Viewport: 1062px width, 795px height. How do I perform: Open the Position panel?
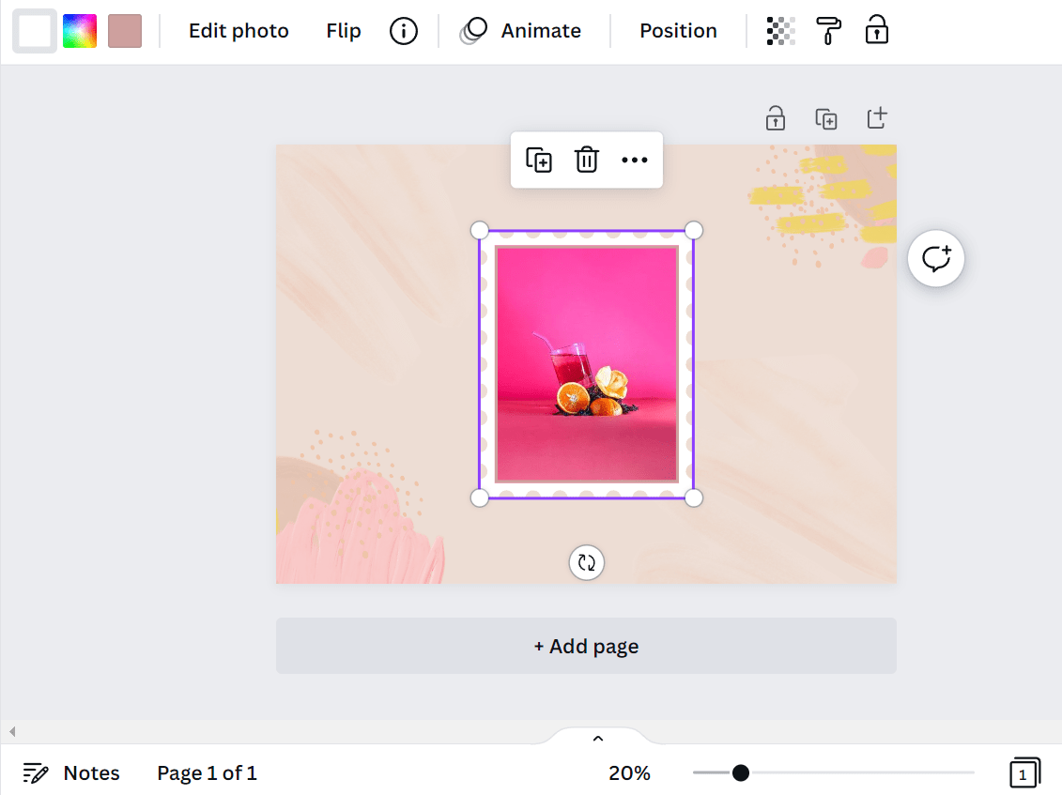[678, 30]
